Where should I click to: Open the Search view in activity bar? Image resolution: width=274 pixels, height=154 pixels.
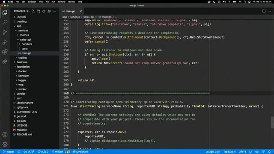click(x=5, y=22)
